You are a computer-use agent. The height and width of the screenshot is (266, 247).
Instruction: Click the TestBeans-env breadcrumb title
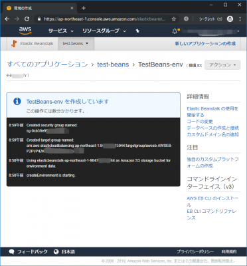[x=161, y=65]
